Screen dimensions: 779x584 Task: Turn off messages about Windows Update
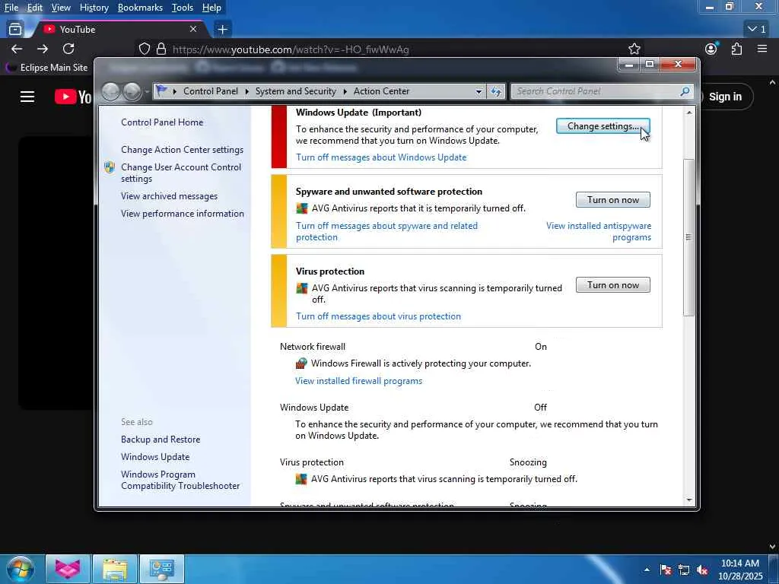click(381, 157)
